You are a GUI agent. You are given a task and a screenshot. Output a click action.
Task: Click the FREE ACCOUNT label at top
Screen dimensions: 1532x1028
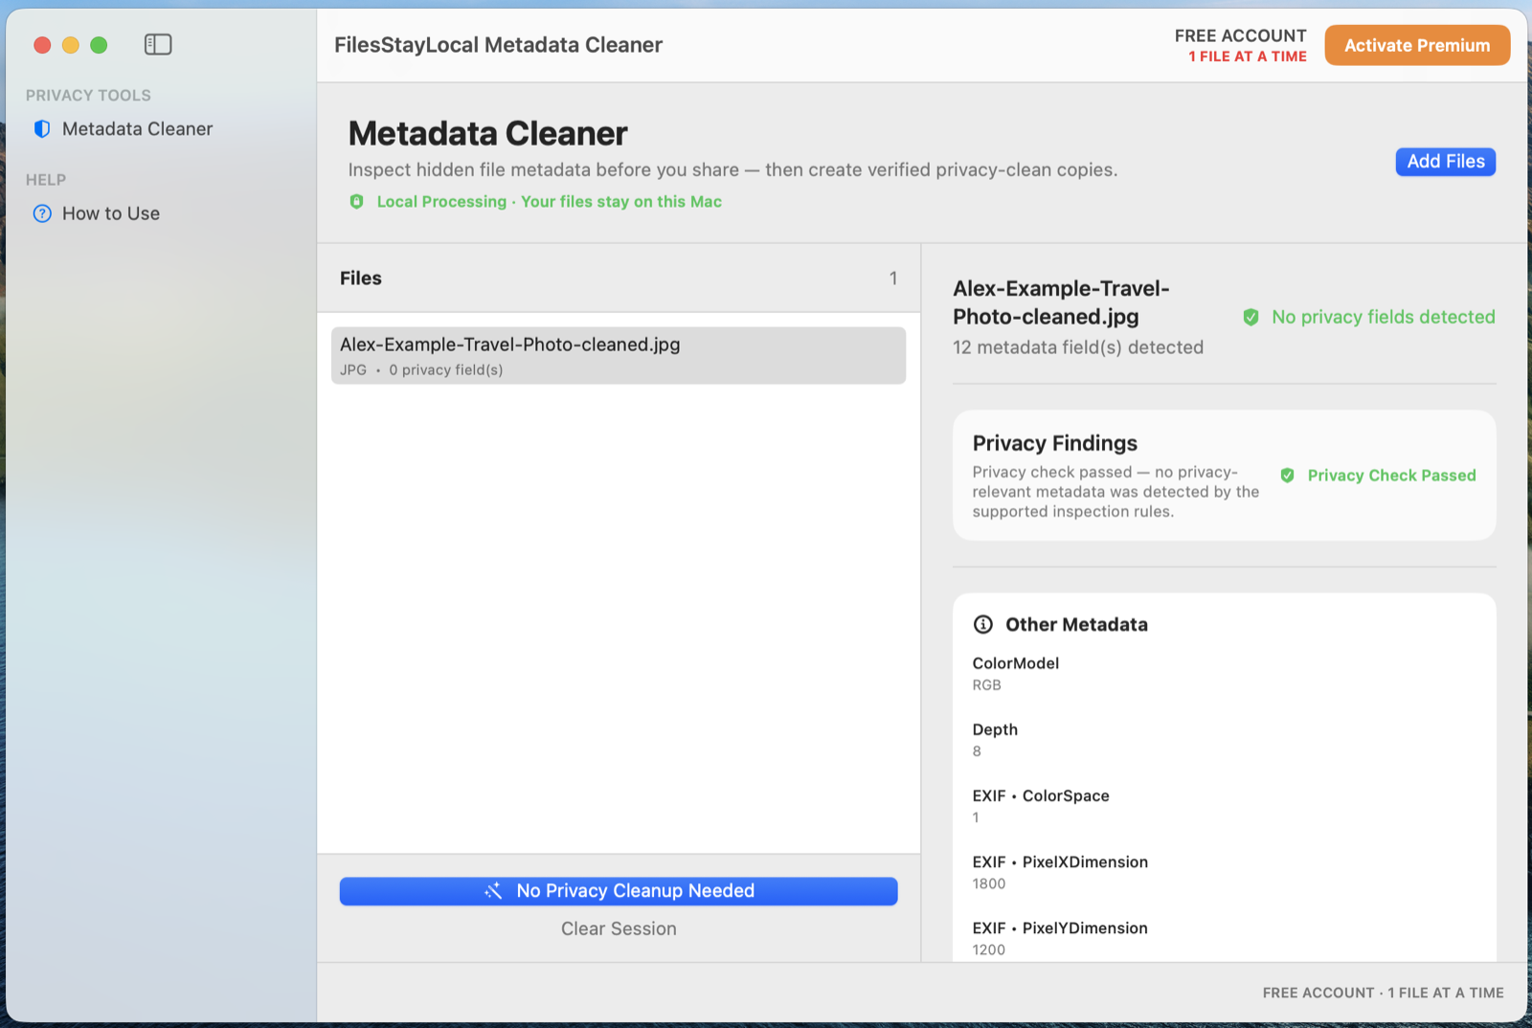[1240, 35]
